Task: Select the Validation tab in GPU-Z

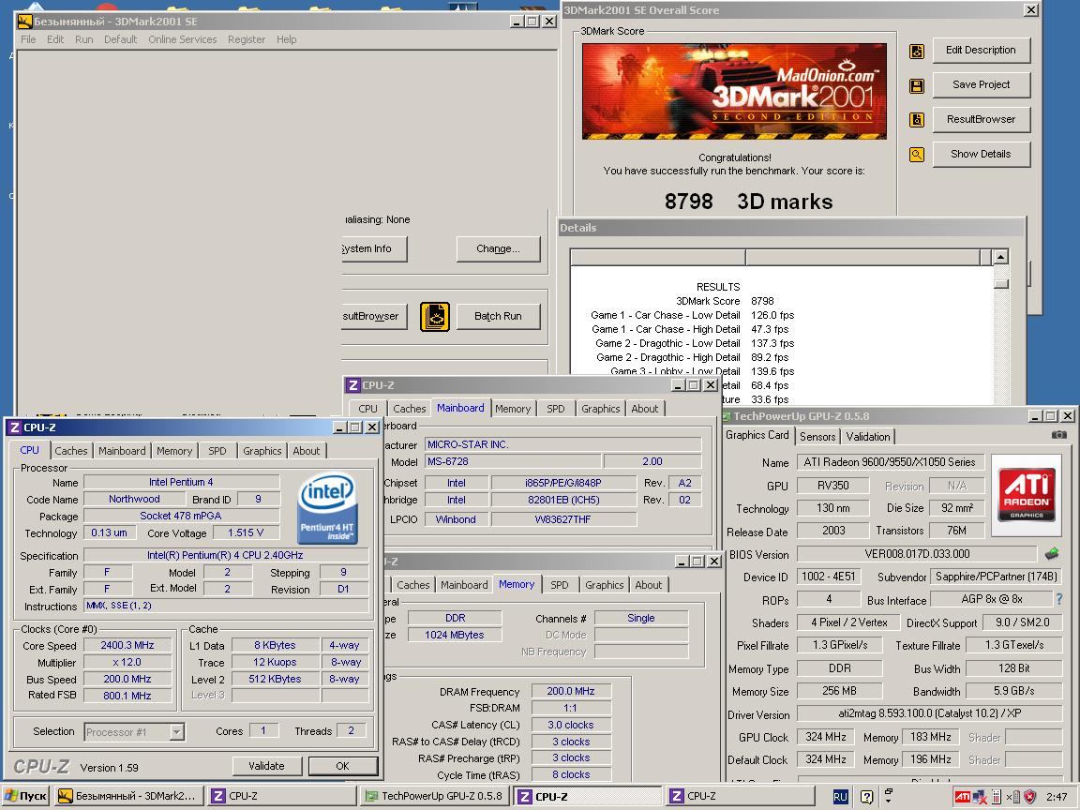Action: tap(868, 436)
